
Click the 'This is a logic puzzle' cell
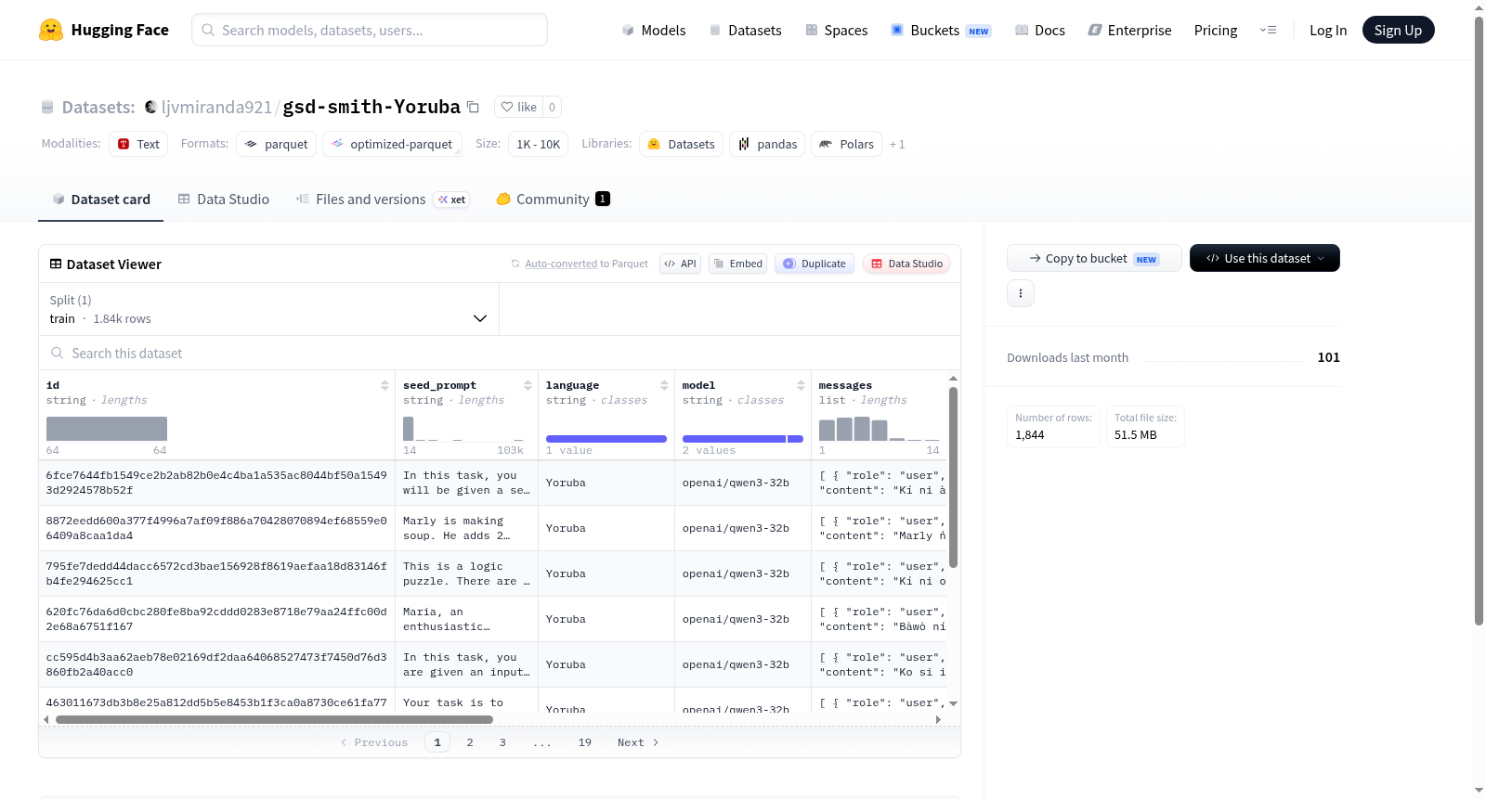pos(466,573)
